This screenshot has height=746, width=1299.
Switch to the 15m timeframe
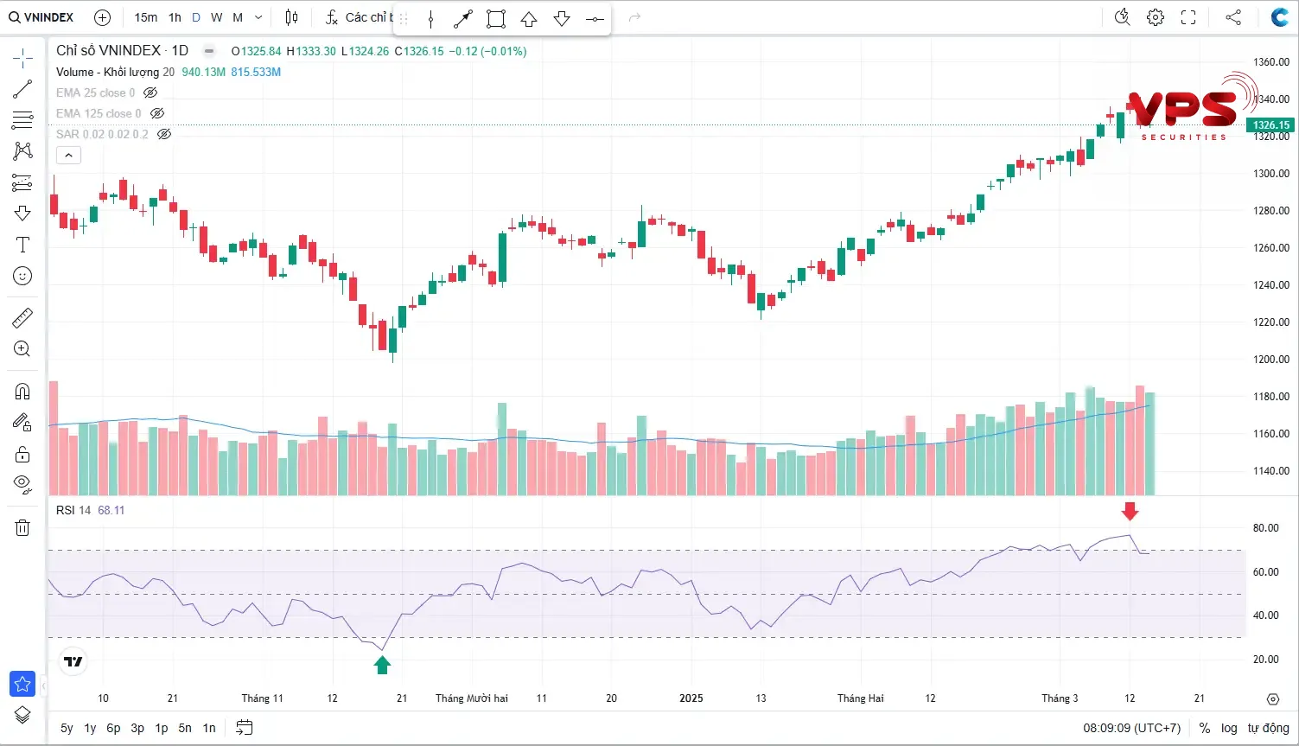pyautogui.click(x=145, y=17)
